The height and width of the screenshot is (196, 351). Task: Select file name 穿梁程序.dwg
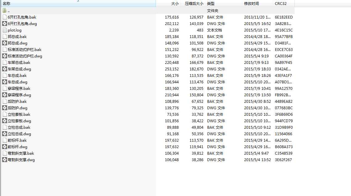click(x=19, y=95)
